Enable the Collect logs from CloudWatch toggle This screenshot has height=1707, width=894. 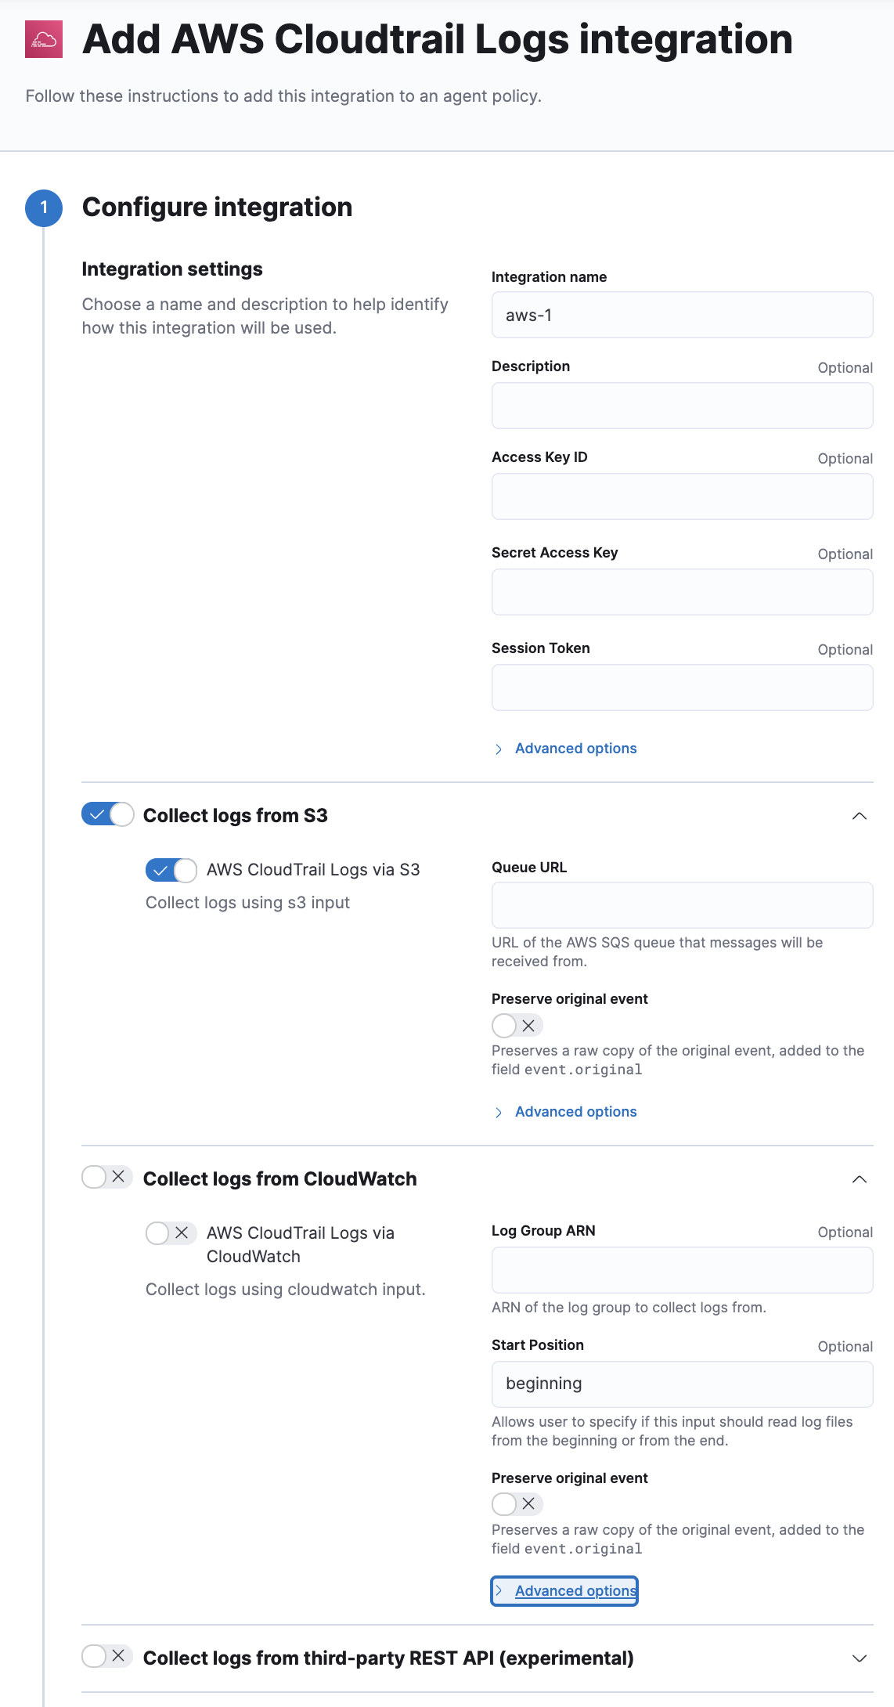106,1177
